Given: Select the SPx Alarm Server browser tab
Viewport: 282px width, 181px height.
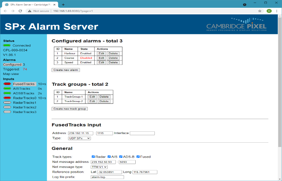Looking at the screenshot, I should pos(30,5).
